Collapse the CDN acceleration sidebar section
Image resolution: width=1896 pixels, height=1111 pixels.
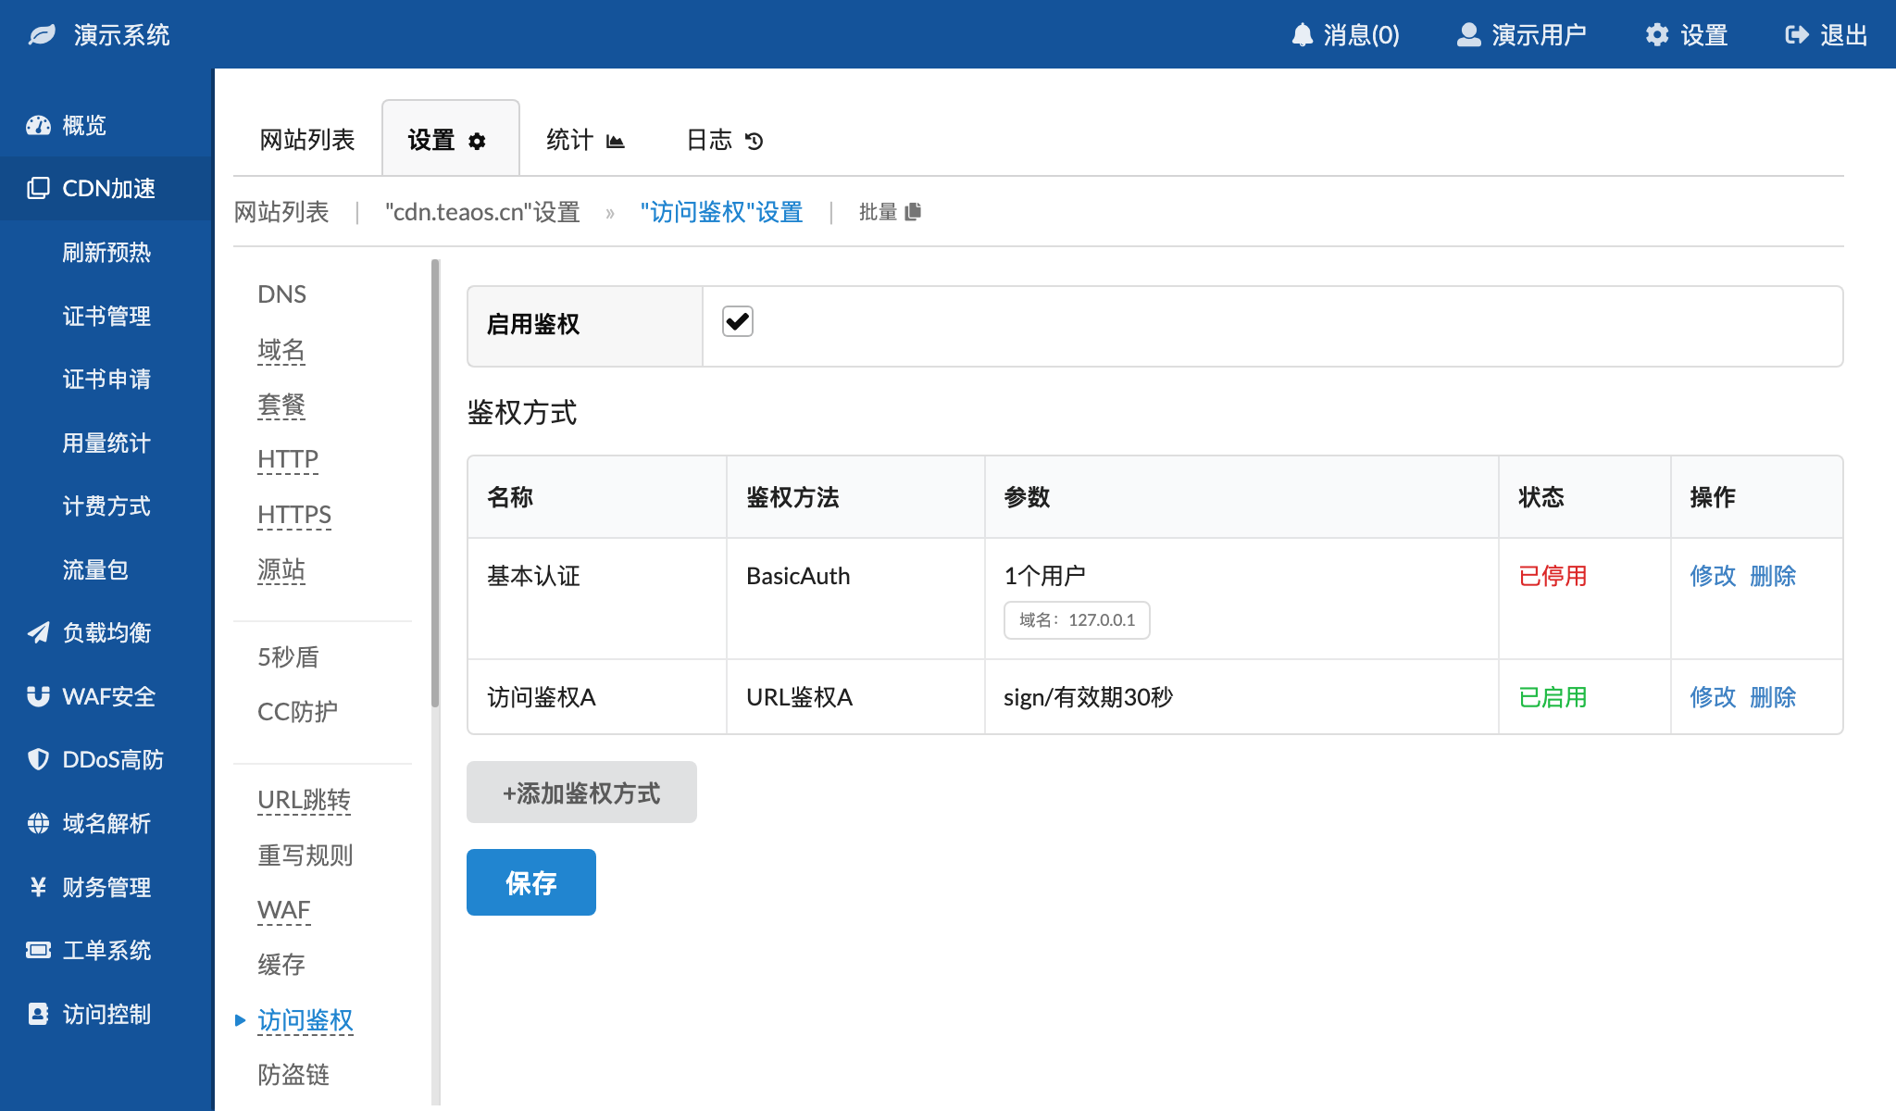click(107, 189)
